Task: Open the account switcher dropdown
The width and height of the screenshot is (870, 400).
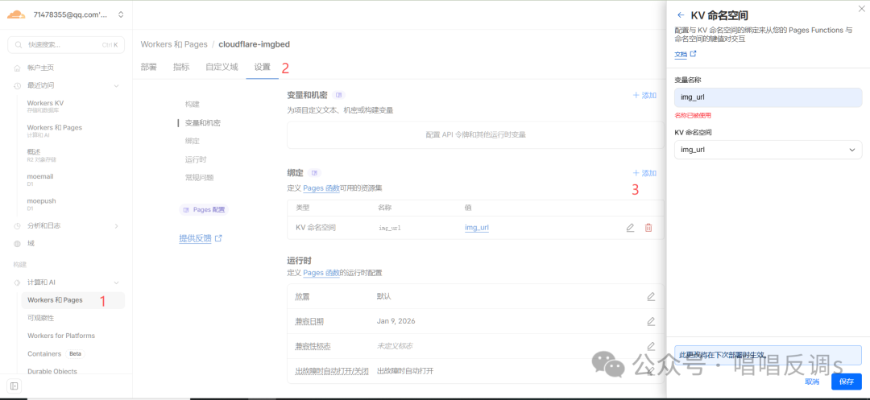Action: (x=121, y=14)
